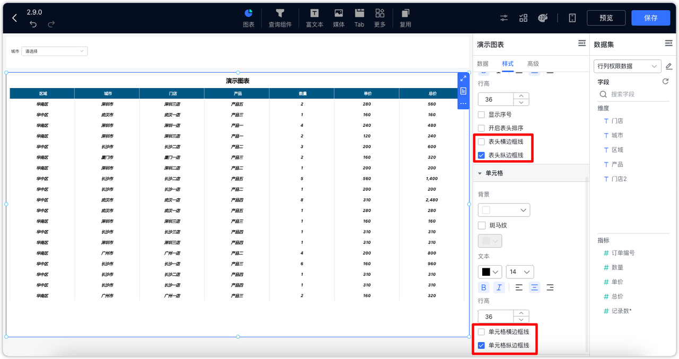Click the 预览 preview button
The height and width of the screenshot is (359, 679).
(606, 17)
